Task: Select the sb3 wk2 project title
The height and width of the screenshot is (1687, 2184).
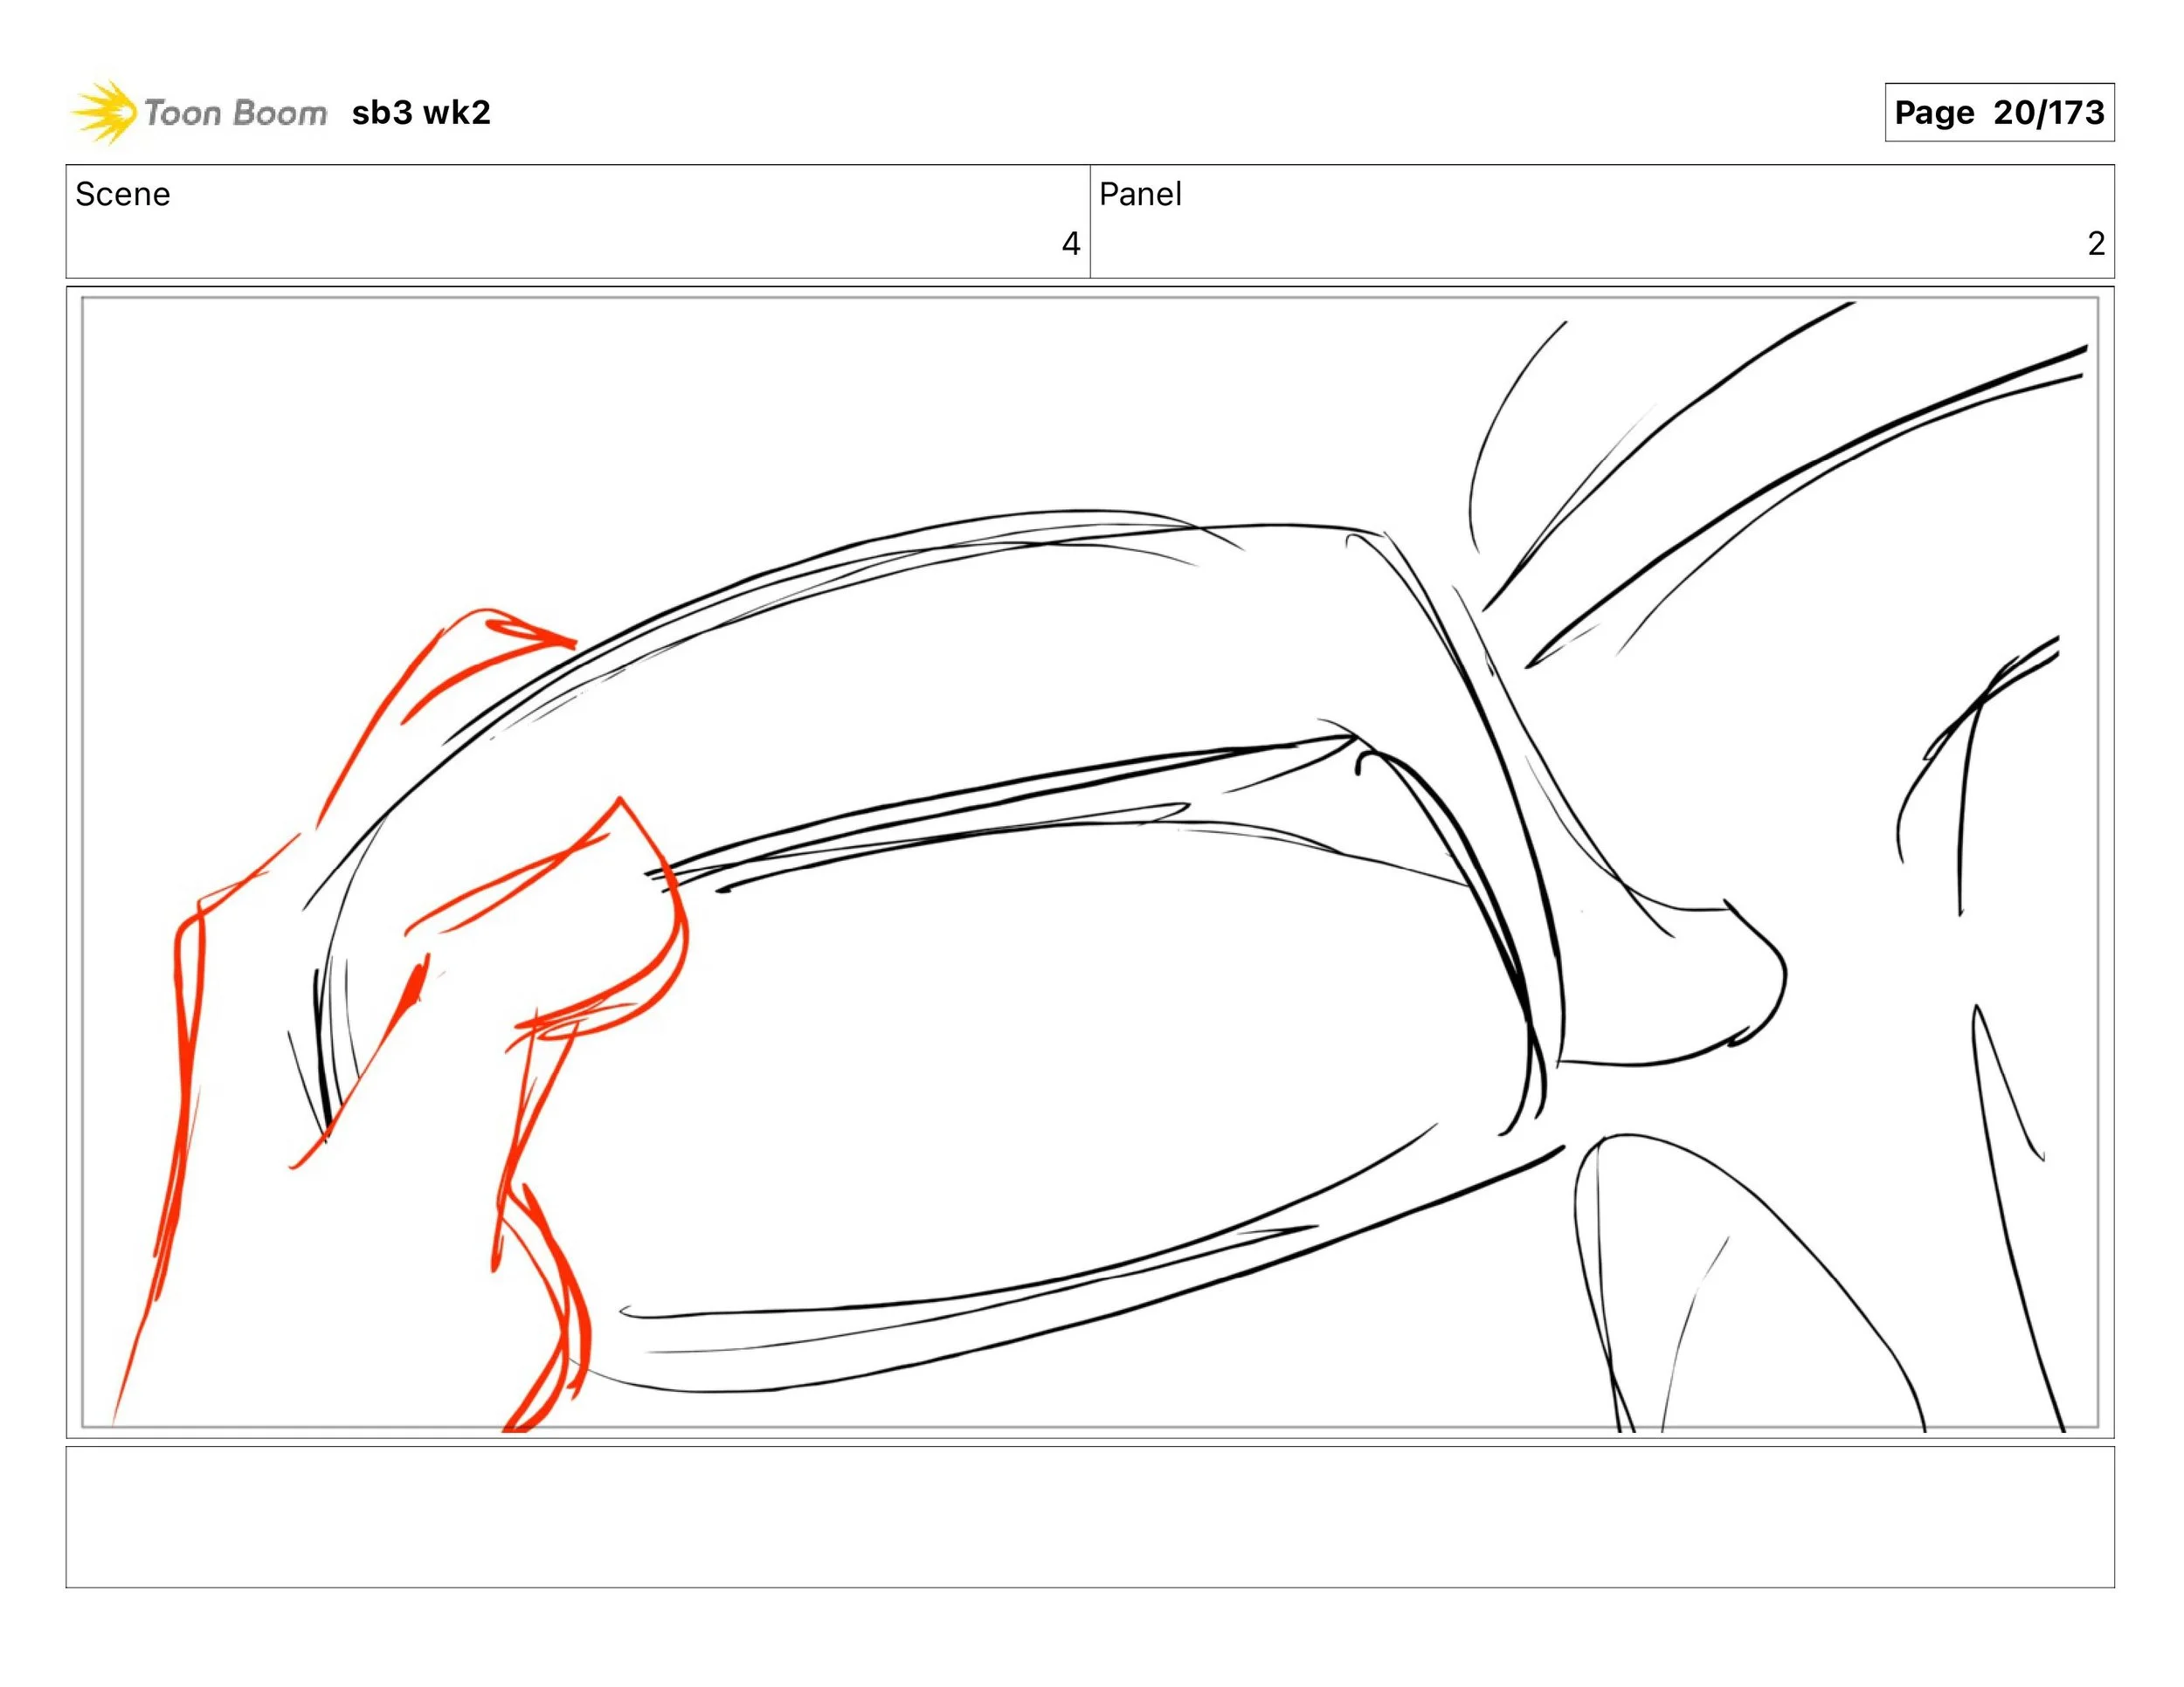Action: click(421, 112)
